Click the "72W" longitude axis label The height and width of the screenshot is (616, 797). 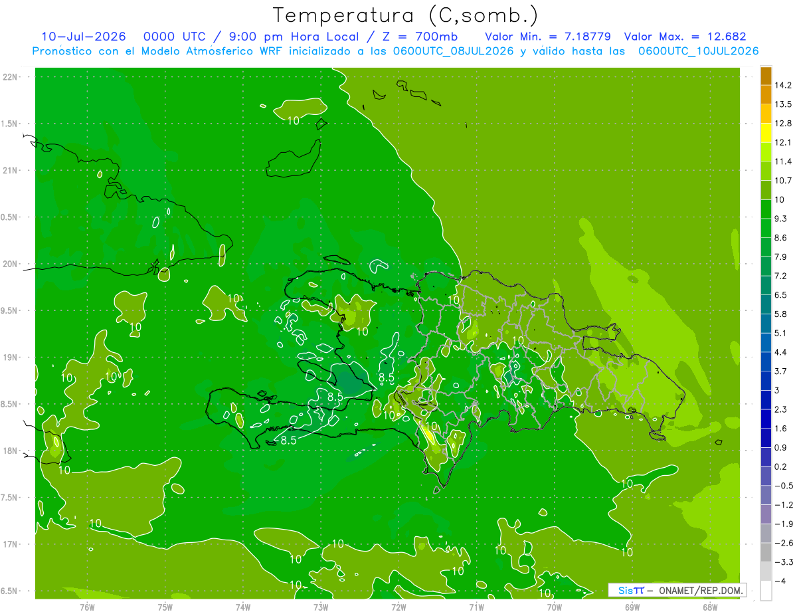(398, 607)
